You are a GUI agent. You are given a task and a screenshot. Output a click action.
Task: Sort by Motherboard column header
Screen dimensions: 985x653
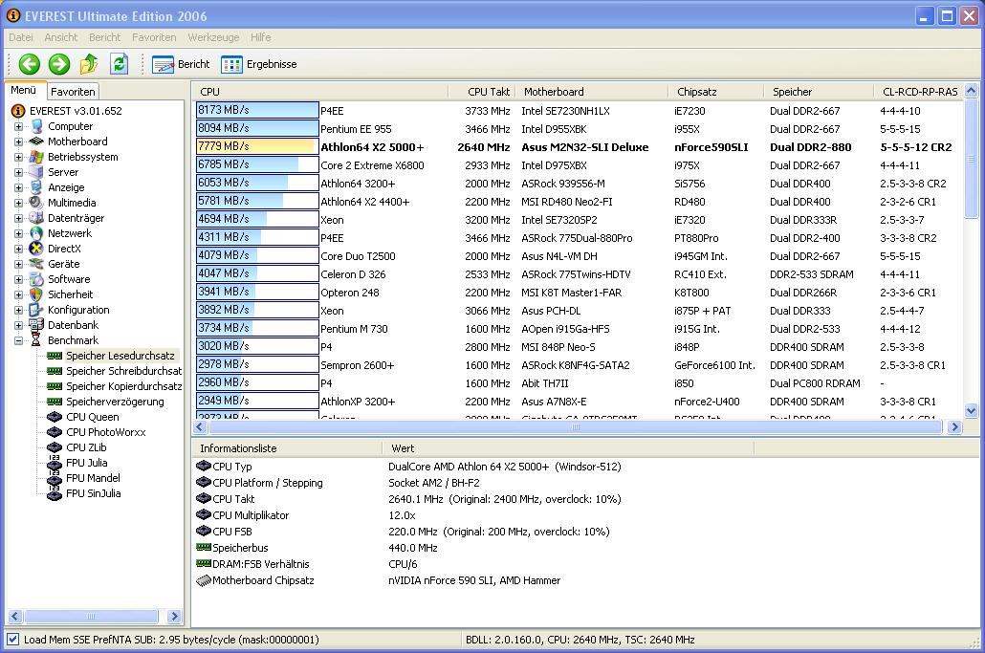[592, 92]
